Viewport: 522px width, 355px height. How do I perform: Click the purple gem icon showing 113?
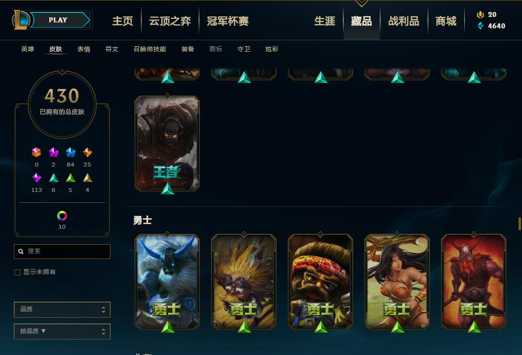[x=37, y=177]
